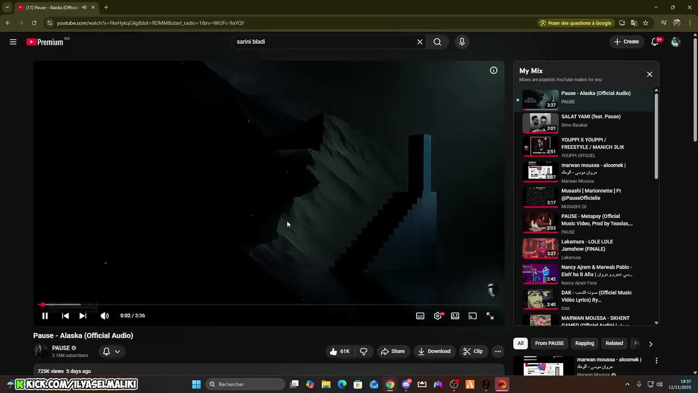
Task: Start voice search with microphone
Action: 462,42
